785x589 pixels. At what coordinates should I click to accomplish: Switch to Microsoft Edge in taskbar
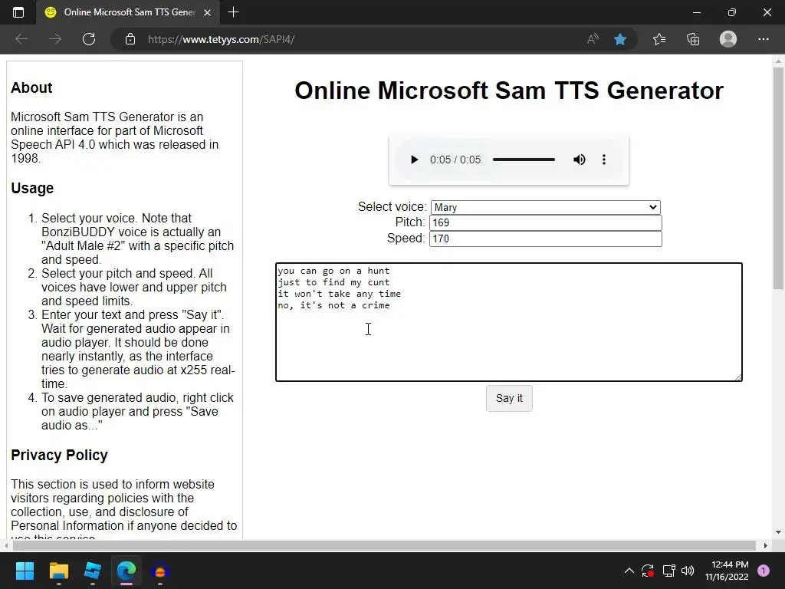click(x=126, y=571)
